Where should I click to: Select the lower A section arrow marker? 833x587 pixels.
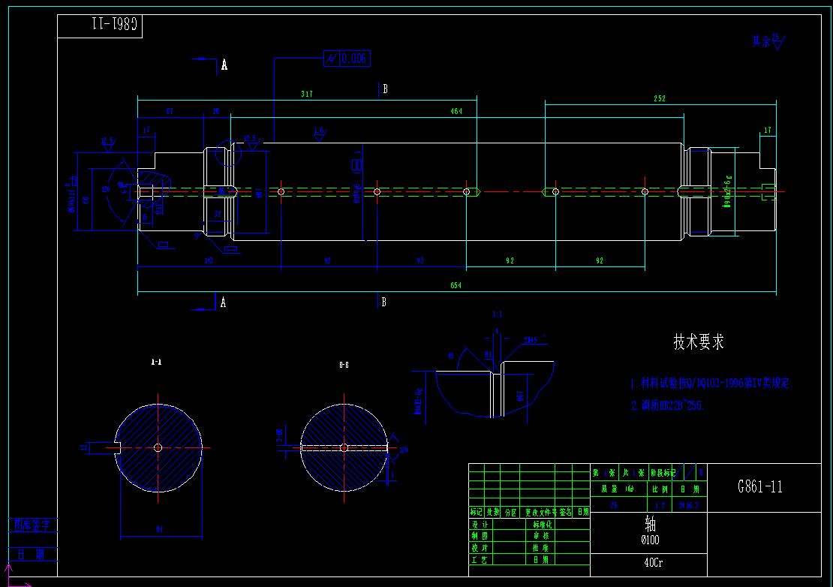pyautogui.click(x=209, y=302)
